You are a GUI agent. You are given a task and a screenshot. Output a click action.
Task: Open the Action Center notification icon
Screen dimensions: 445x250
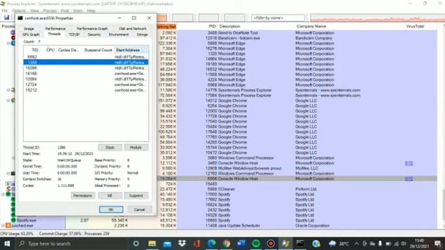438,244
